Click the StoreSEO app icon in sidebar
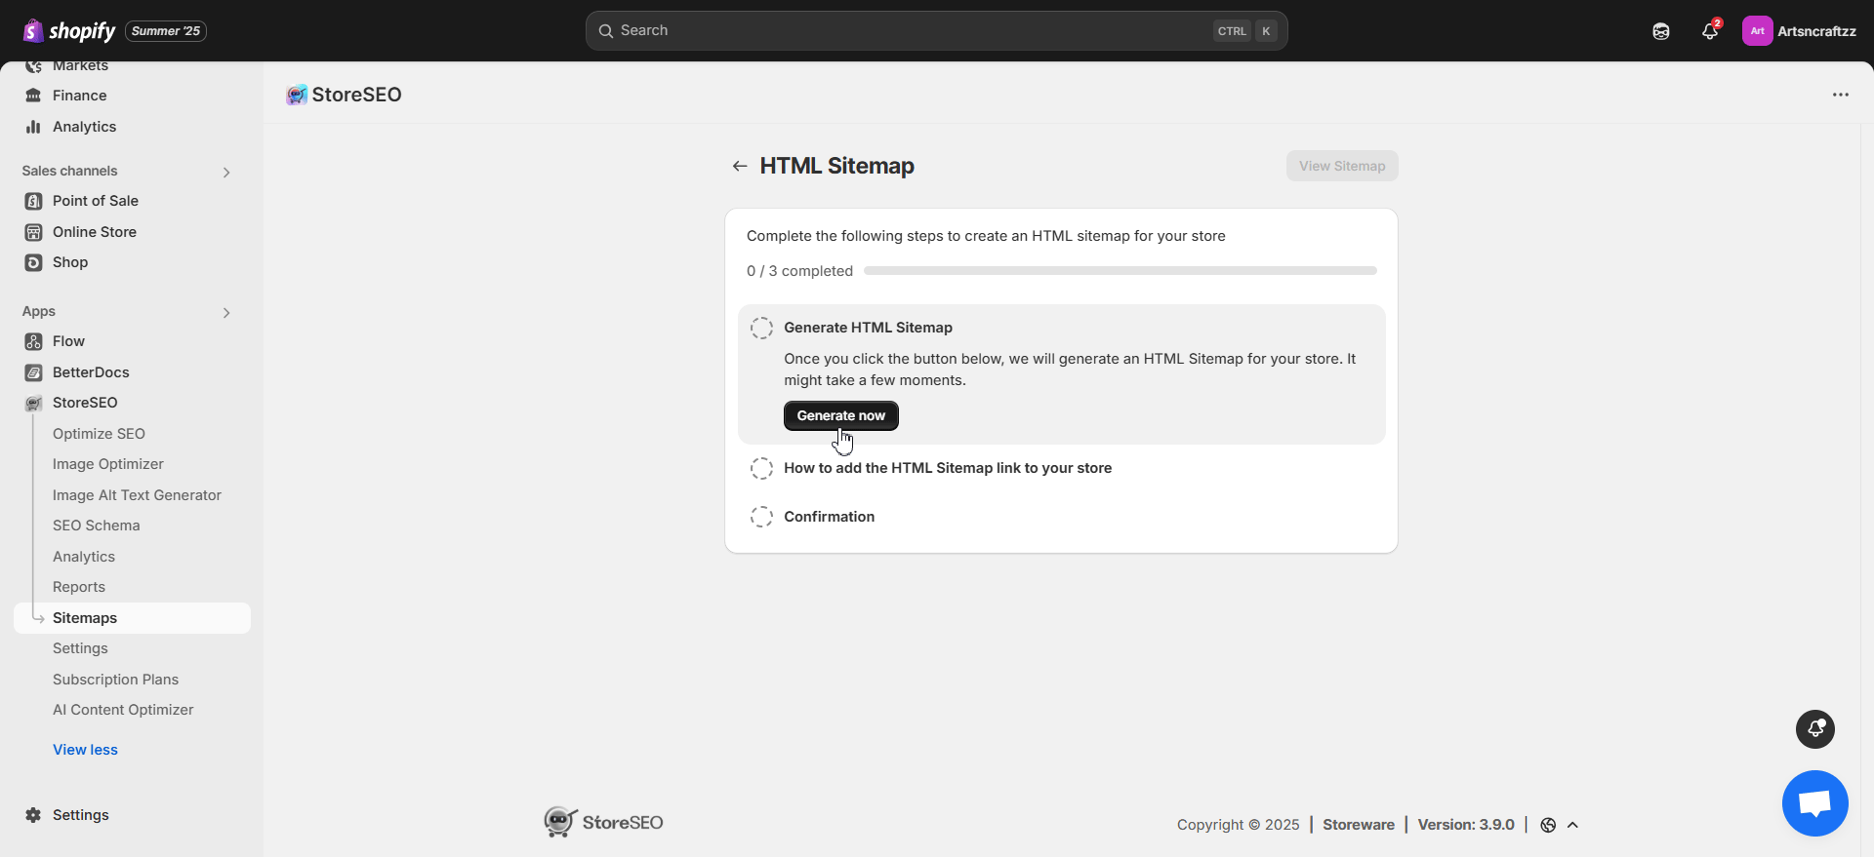 (33, 403)
